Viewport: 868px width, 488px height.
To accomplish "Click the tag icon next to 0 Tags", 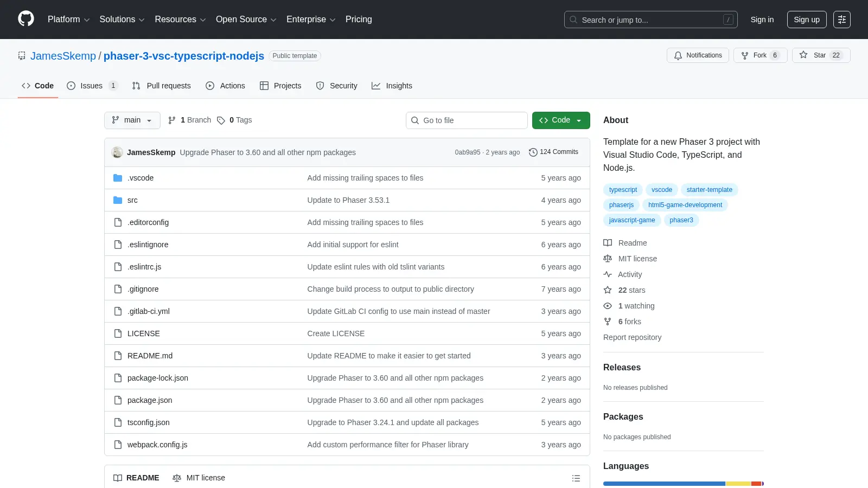I will 221,120.
